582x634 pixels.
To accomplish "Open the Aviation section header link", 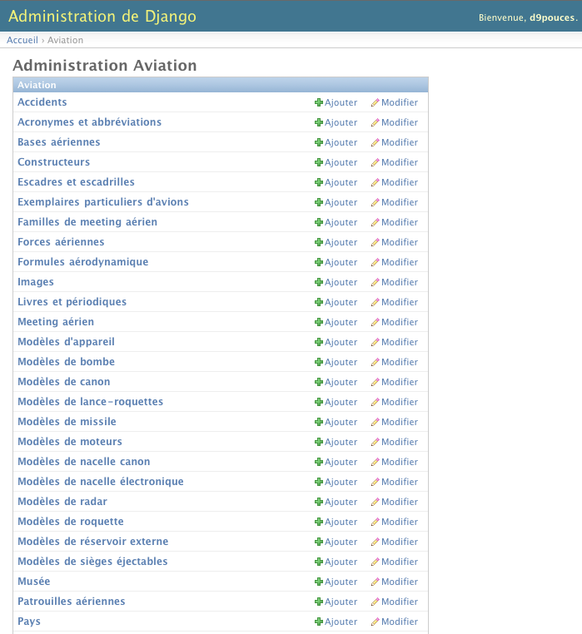I will tap(37, 85).
